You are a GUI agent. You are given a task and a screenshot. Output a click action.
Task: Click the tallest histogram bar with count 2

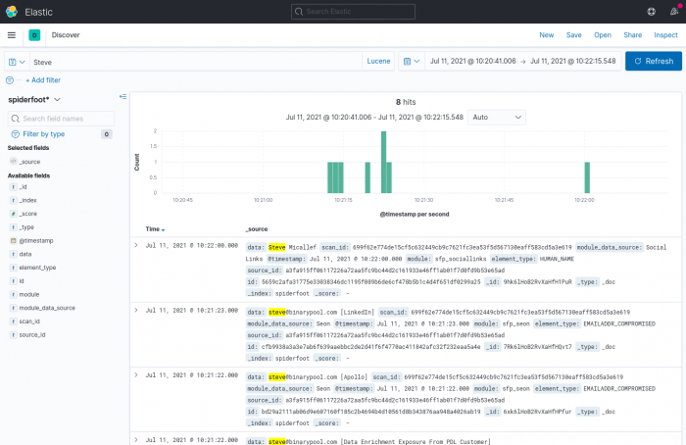point(384,162)
